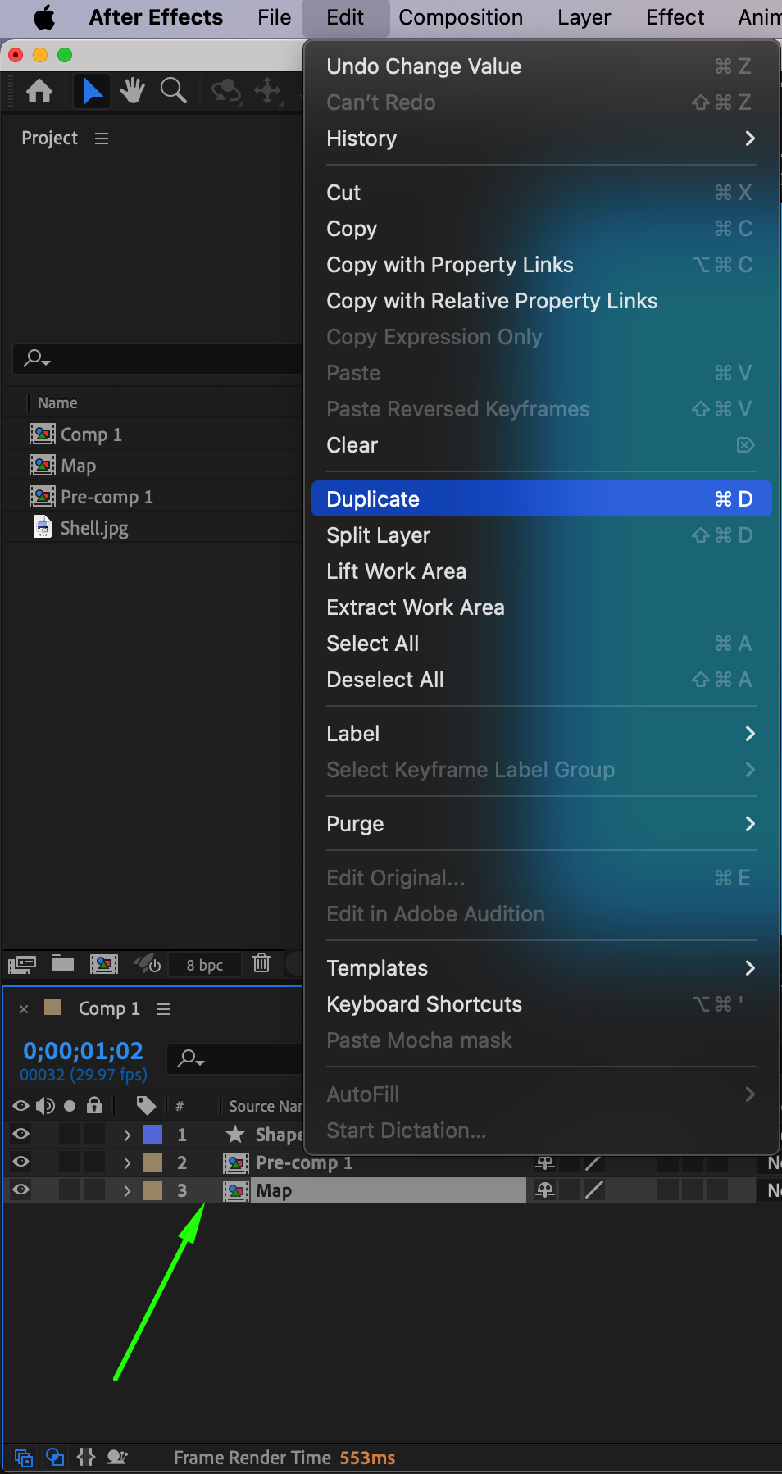Screen dimensions: 782x1474
Task: Open interpret footage icon in Project panel
Action: pyautogui.click(x=22, y=964)
